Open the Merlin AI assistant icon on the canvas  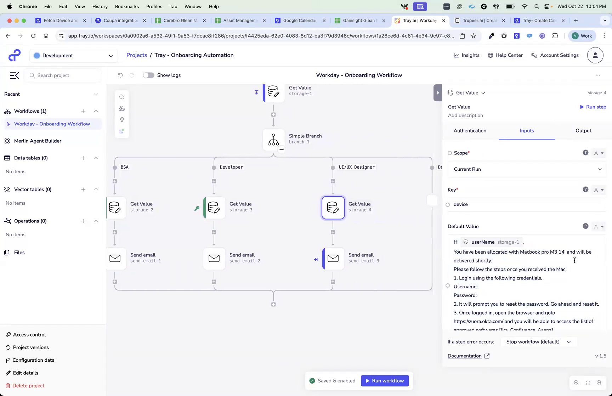[x=122, y=131]
